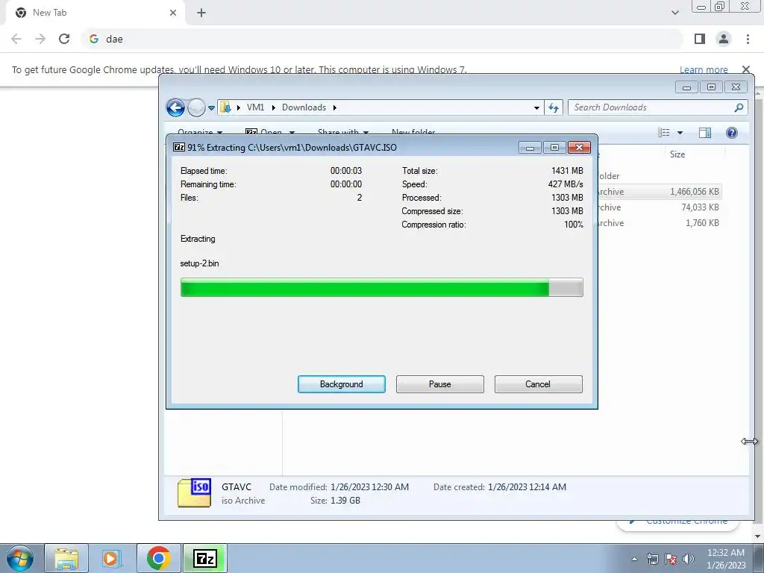Click VM1 in Explorer breadcrumb
Image resolution: width=764 pixels, height=573 pixels.
tap(255, 107)
